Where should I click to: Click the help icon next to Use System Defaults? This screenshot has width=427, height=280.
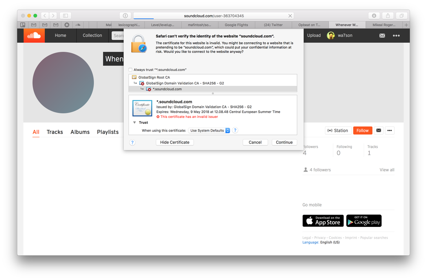click(x=235, y=130)
